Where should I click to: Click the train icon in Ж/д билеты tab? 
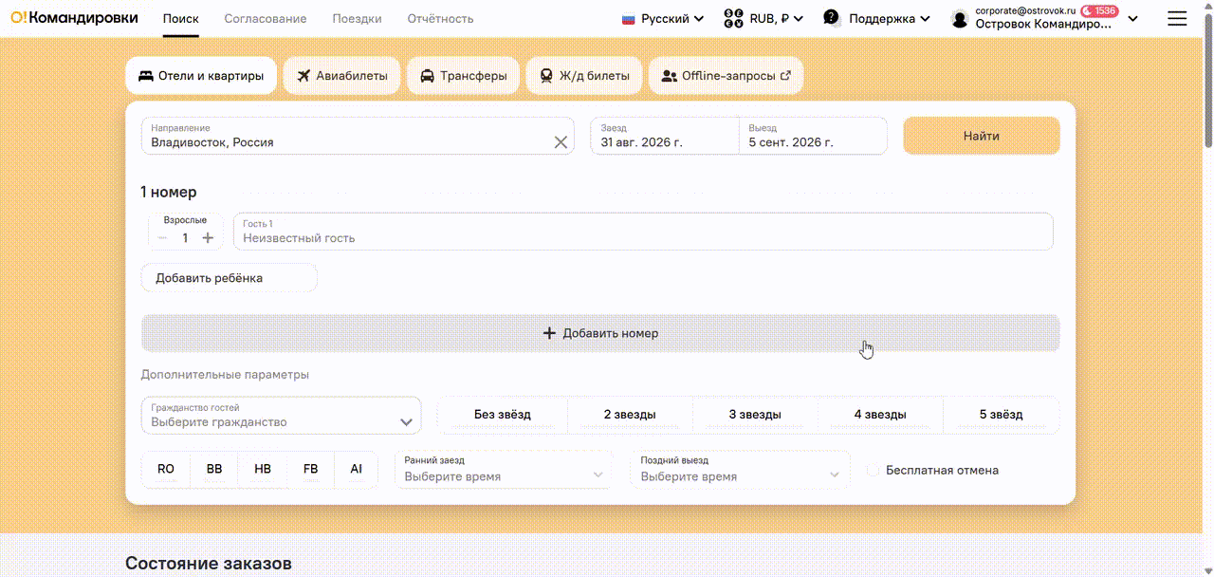coord(546,76)
